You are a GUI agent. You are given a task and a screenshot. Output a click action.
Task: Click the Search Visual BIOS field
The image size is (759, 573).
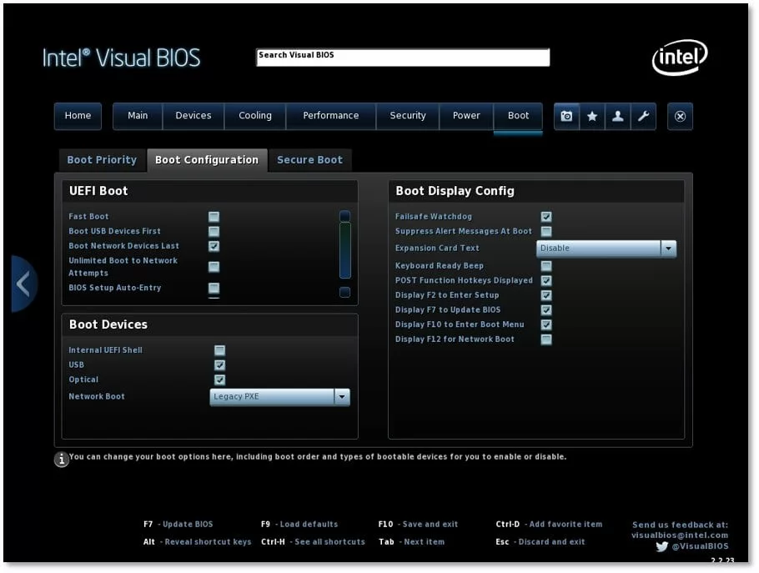pyautogui.click(x=402, y=57)
